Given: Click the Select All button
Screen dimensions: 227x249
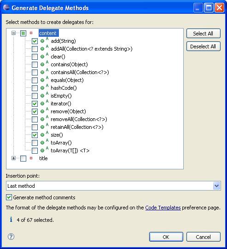Looking at the screenshot, I should [x=204, y=34].
